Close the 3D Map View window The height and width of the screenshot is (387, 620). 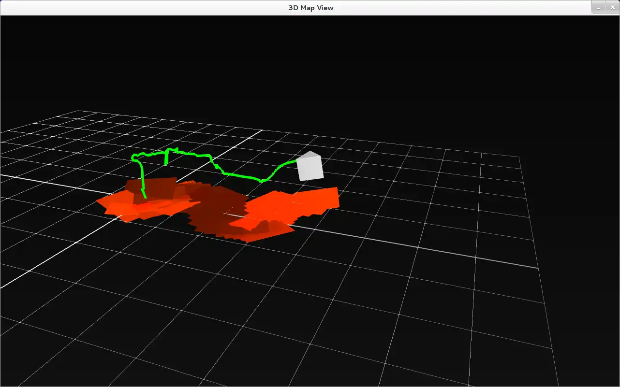612,7
